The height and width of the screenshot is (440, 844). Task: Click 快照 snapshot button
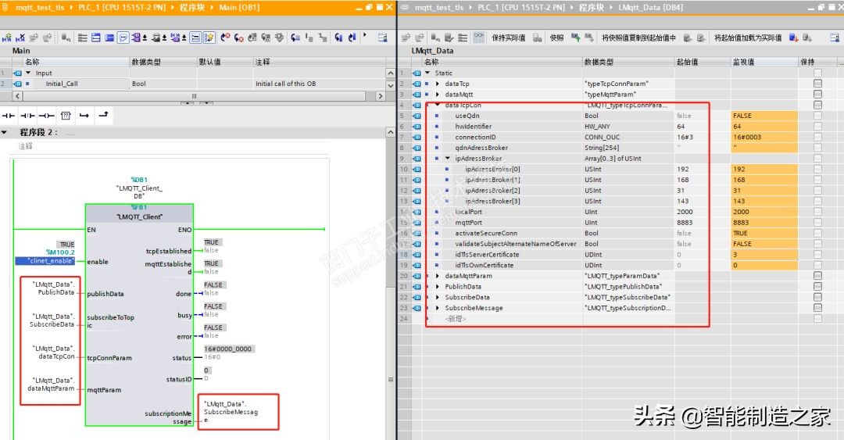click(x=556, y=38)
